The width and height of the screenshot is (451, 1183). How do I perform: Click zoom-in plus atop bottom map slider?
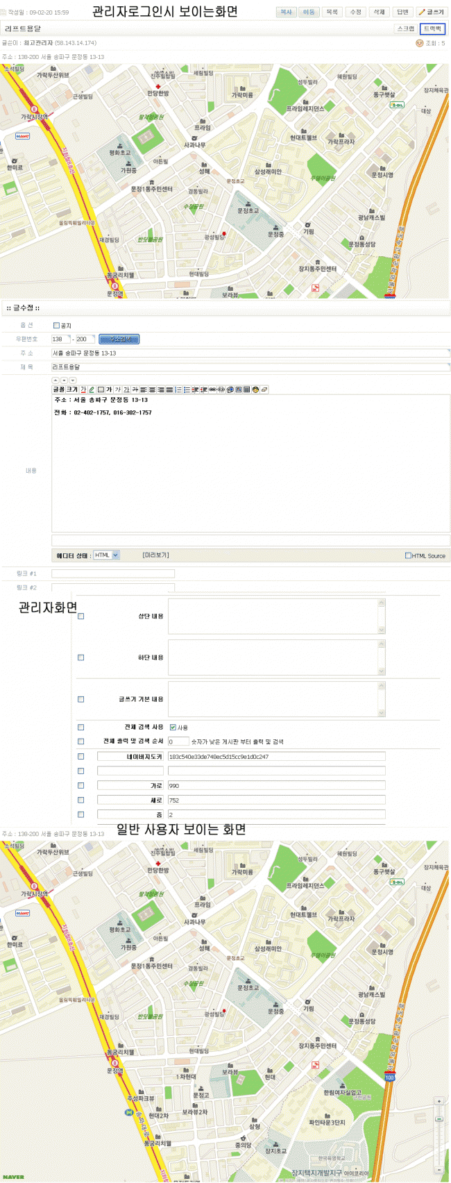click(x=439, y=1102)
